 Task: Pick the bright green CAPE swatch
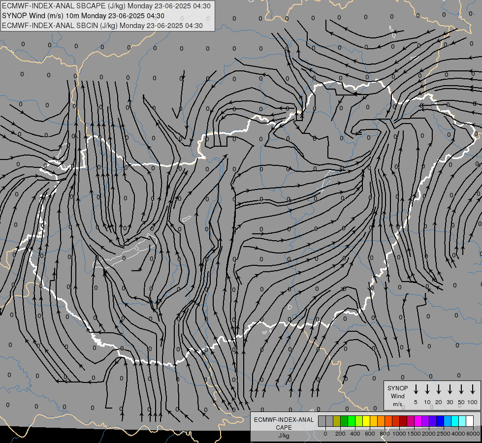coord(352,421)
